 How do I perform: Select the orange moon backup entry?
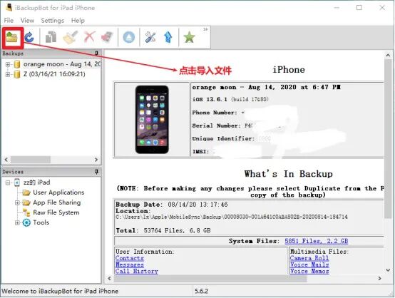pyautogui.click(x=62, y=64)
